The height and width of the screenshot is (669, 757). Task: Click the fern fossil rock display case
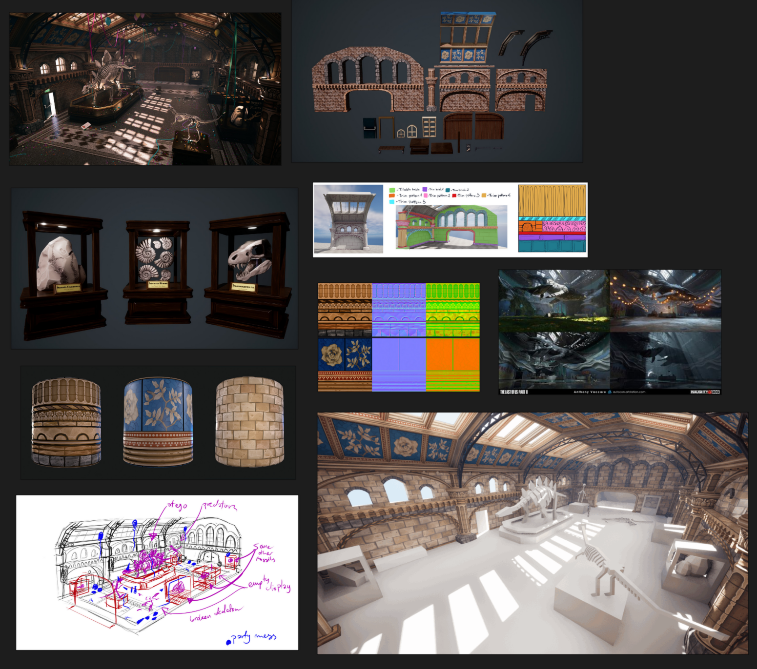tap(63, 275)
